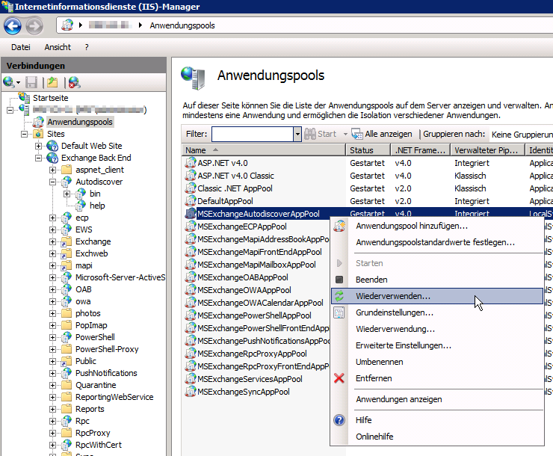553x456 pixels.
Task: Sort by the .NET Frame… column header
Action: [x=421, y=150]
